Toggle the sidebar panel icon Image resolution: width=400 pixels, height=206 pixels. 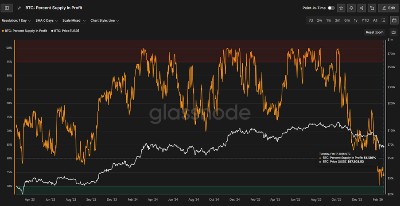coord(7,8)
